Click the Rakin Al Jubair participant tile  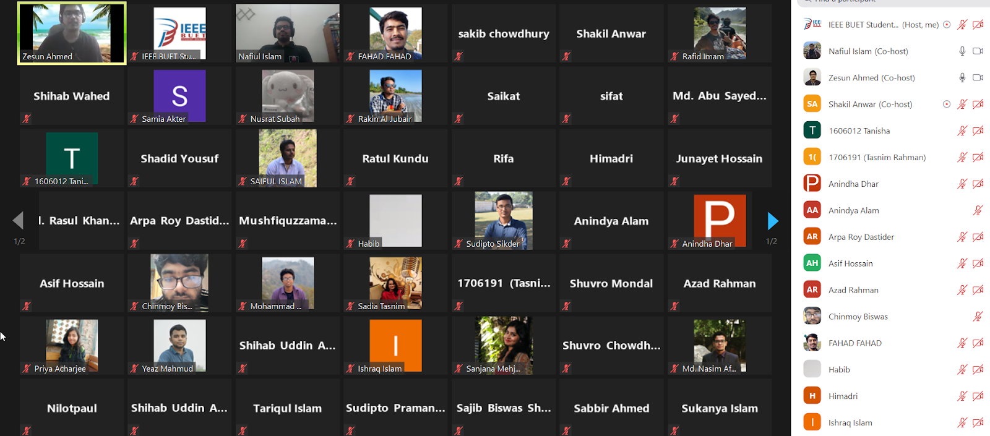(x=395, y=96)
